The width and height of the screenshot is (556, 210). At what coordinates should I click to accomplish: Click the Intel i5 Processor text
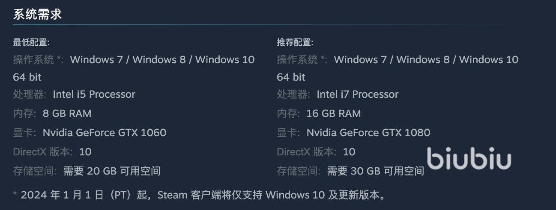point(94,94)
